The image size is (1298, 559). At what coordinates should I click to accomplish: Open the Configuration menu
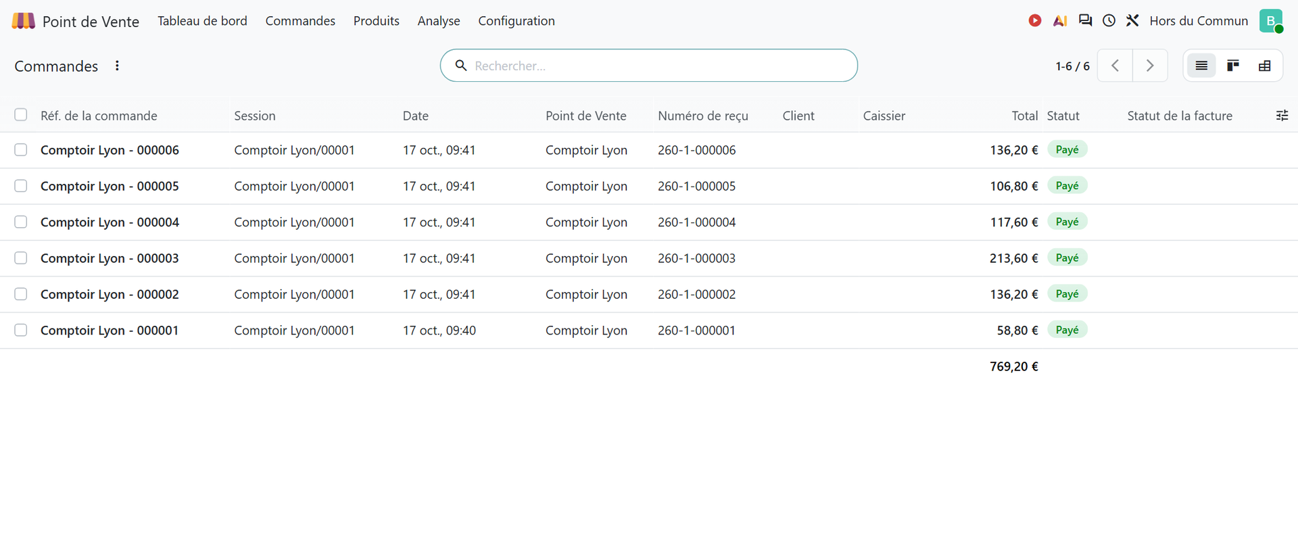[516, 21]
